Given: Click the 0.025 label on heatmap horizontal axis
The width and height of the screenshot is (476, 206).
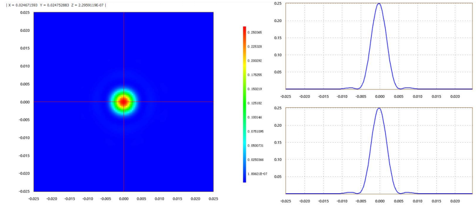Looking at the screenshot, I should pos(213,198).
